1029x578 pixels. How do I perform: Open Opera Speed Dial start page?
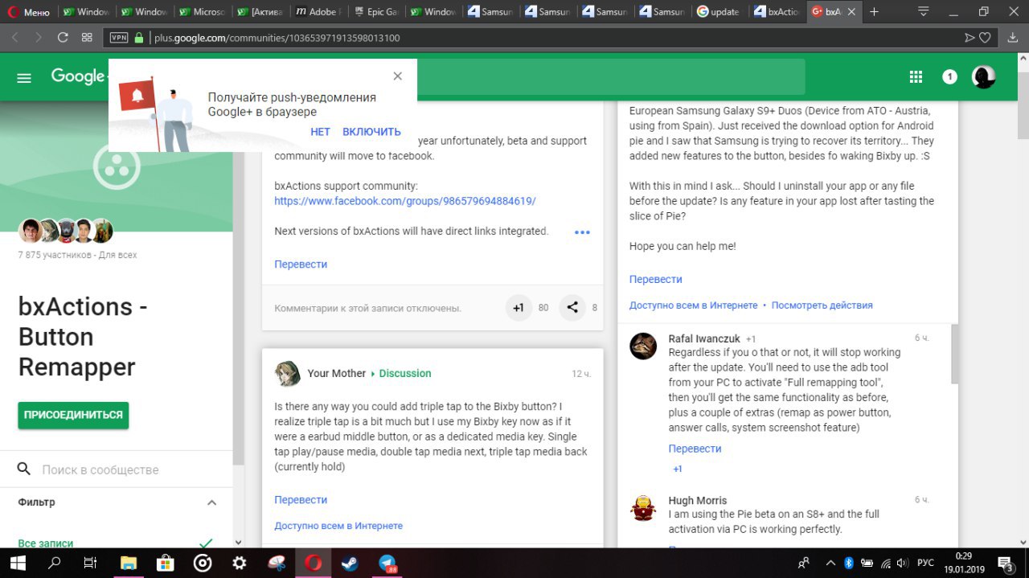[87, 38]
